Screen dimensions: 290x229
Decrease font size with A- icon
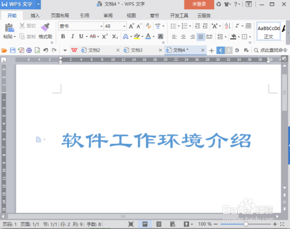pos(139,26)
